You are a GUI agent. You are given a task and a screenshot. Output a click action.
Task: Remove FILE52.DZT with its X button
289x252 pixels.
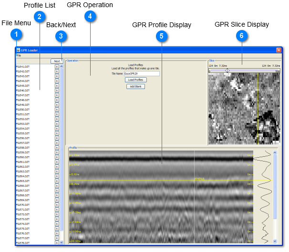pos(57,119)
